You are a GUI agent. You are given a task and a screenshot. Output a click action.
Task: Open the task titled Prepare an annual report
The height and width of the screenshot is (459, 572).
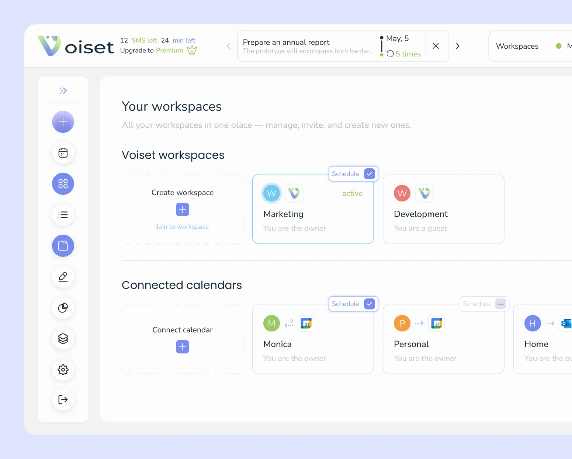coord(286,42)
